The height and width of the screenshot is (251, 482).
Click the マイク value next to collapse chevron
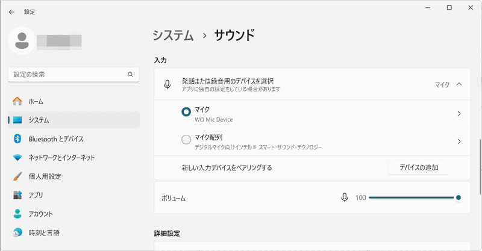pyautogui.click(x=442, y=84)
